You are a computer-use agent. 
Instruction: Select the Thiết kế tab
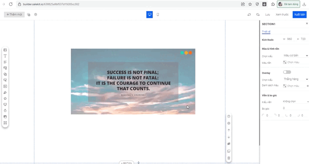coord(266,32)
